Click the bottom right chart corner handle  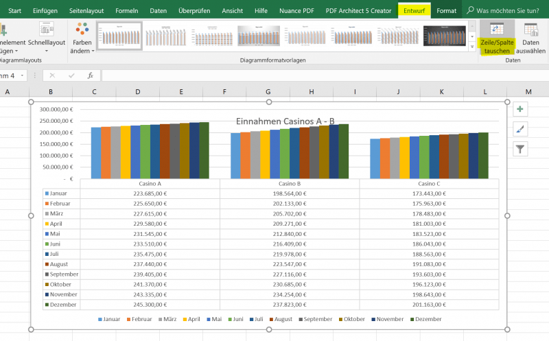click(507, 329)
